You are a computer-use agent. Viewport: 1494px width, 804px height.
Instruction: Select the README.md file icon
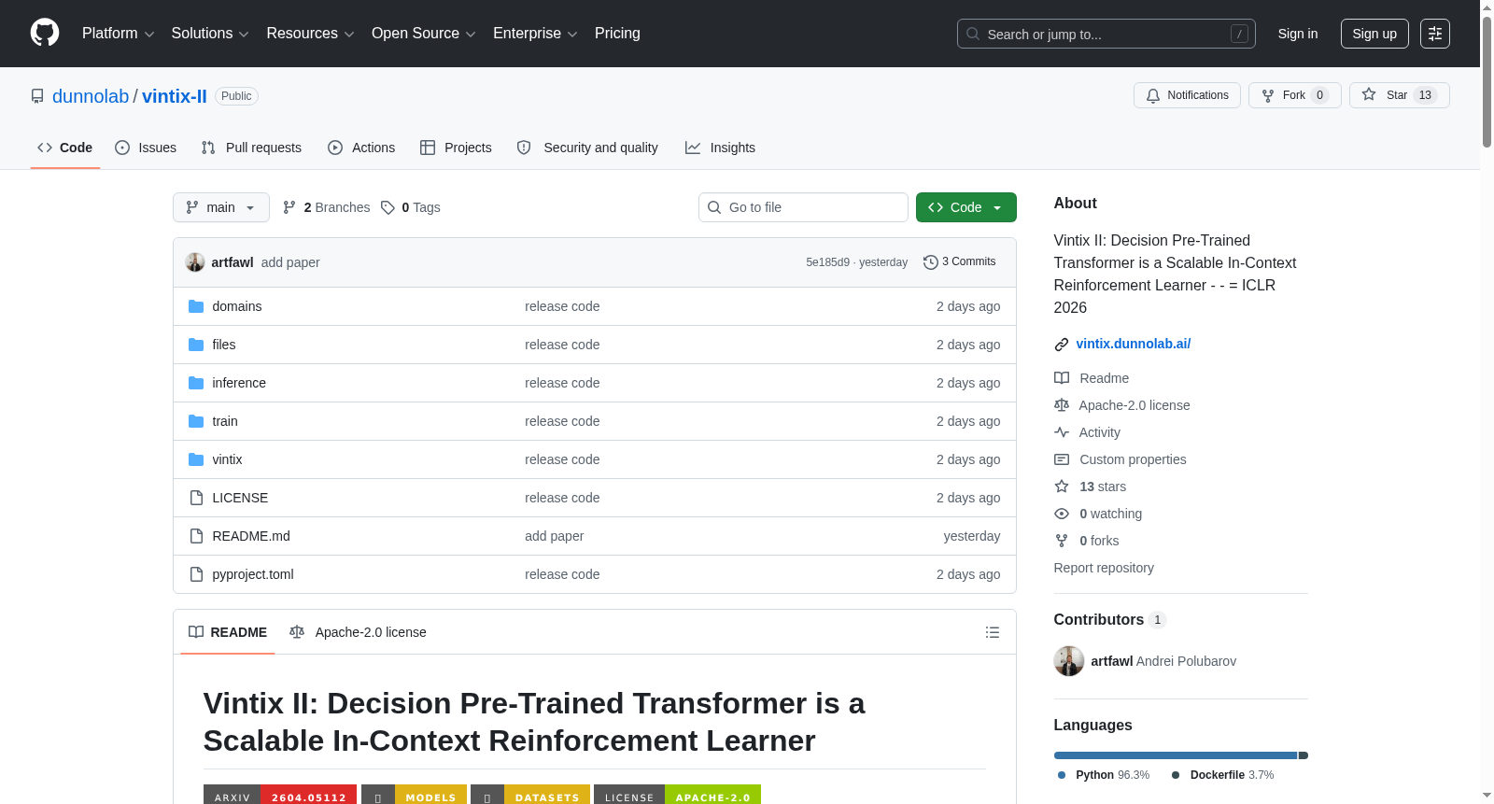click(196, 536)
